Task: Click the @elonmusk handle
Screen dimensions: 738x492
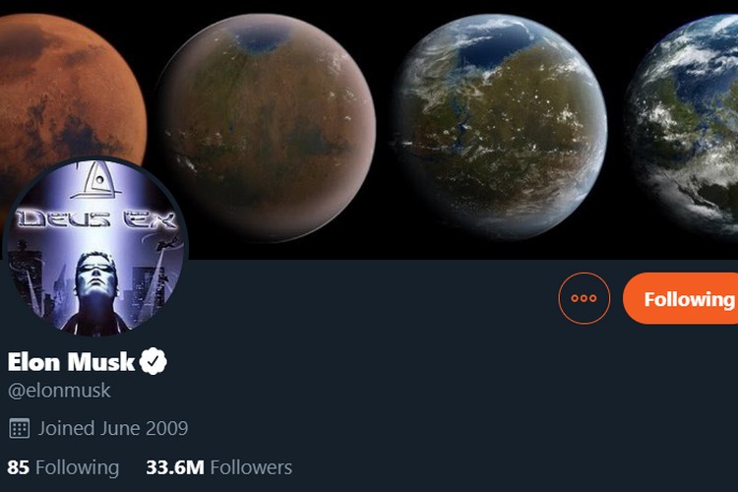Action: 59,391
